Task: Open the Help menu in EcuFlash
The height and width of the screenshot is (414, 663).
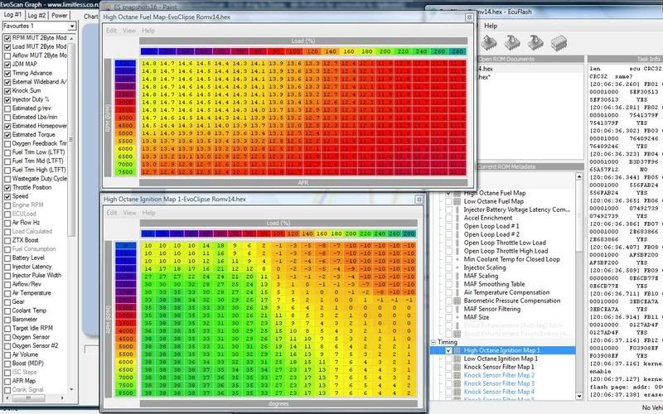Action: pyautogui.click(x=491, y=26)
